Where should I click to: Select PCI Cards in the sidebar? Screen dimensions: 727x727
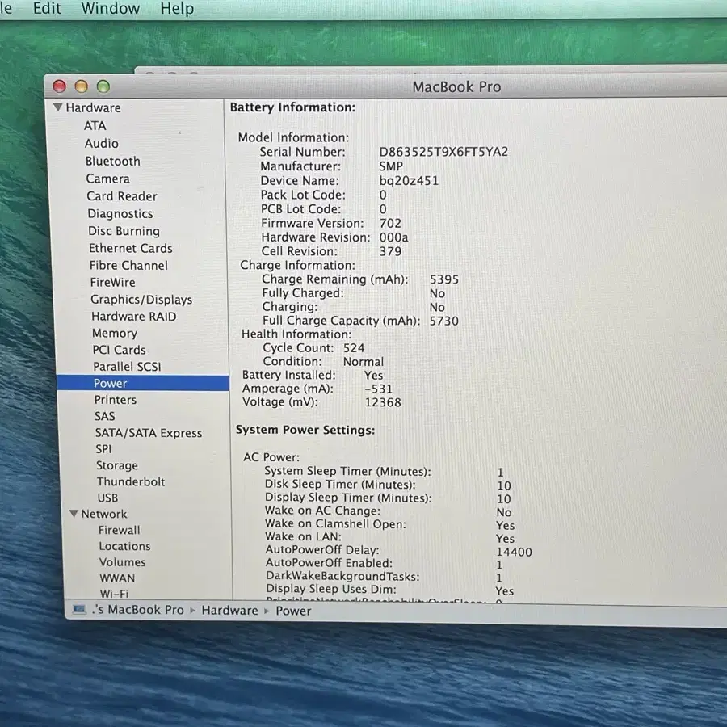[x=120, y=350]
